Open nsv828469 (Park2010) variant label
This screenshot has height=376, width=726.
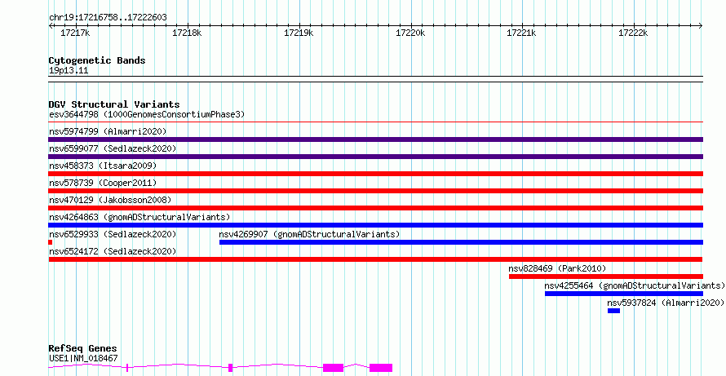coord(557,268)
